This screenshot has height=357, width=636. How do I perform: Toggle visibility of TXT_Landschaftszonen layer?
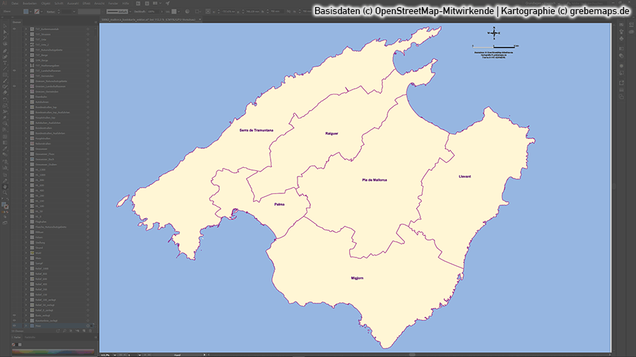pos(14,71)
